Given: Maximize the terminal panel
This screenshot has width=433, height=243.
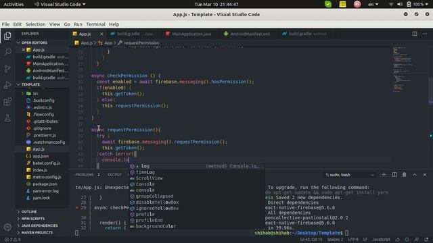Looking at the screenshot, I should click(x=415, y=175).
